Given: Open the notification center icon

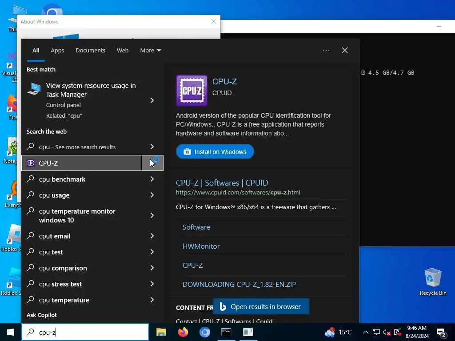Looking at the screenshot, I should tap(441, 332).
